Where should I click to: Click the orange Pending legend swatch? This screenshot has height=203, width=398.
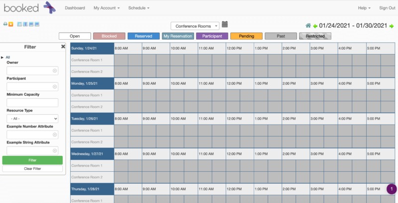click(x=246, y=36)
